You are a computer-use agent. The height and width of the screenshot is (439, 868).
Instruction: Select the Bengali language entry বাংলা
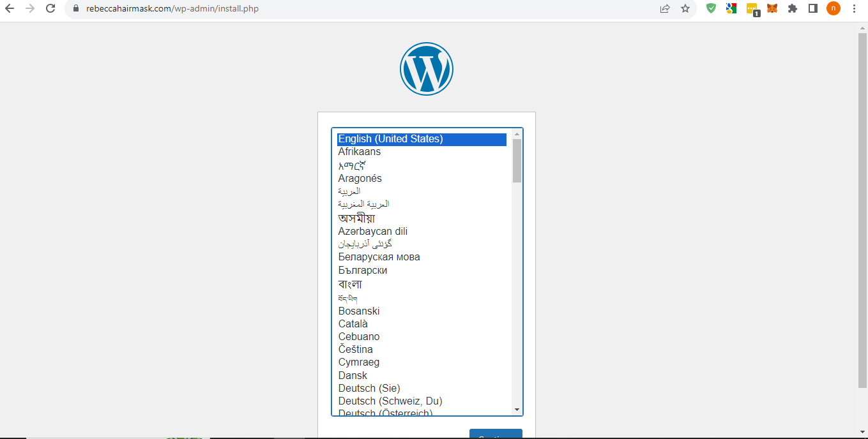tap(422, 284)
